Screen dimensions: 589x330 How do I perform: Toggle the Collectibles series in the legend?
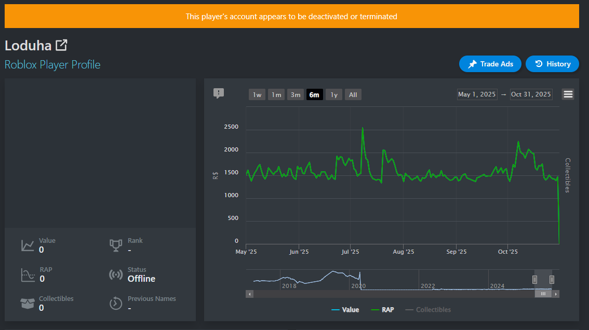click(x=428, y=310)
